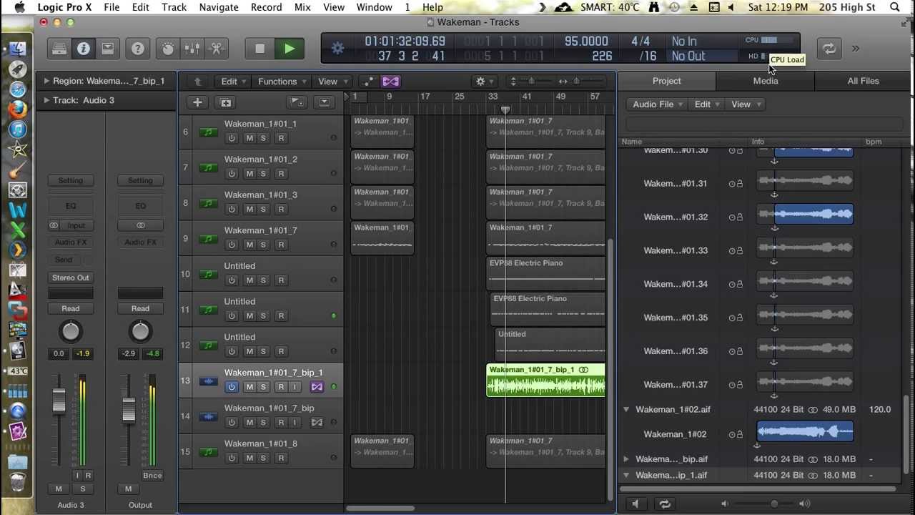Stop playback with the Stop button
This screenshot has width=915, height=515.
259,49
